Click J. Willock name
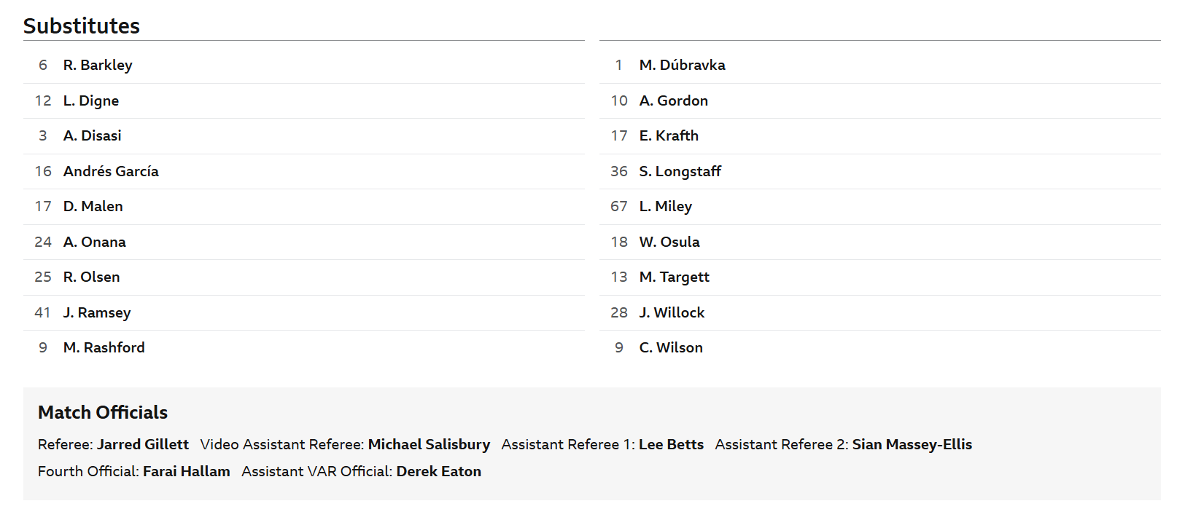Viewport: 1177px width, 509px height. 672,312
